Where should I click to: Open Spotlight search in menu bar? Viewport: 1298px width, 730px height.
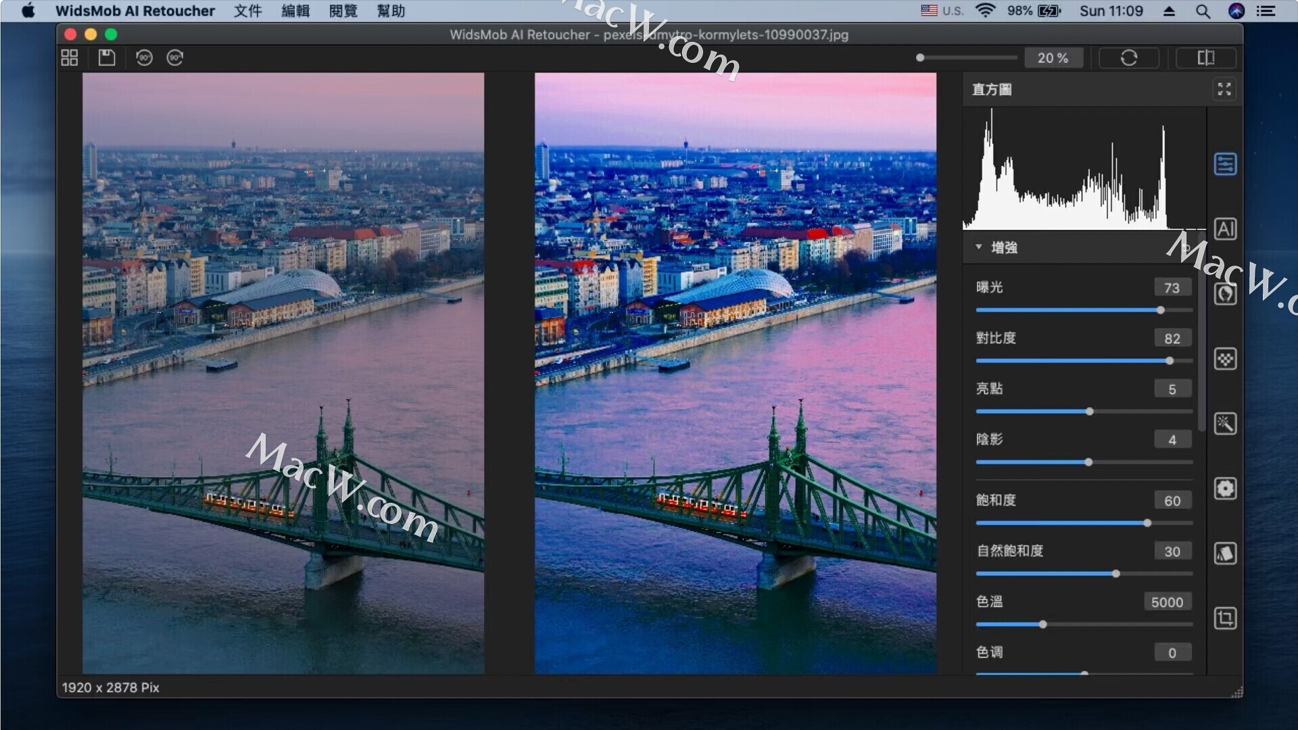click(x=1203, y=11)
